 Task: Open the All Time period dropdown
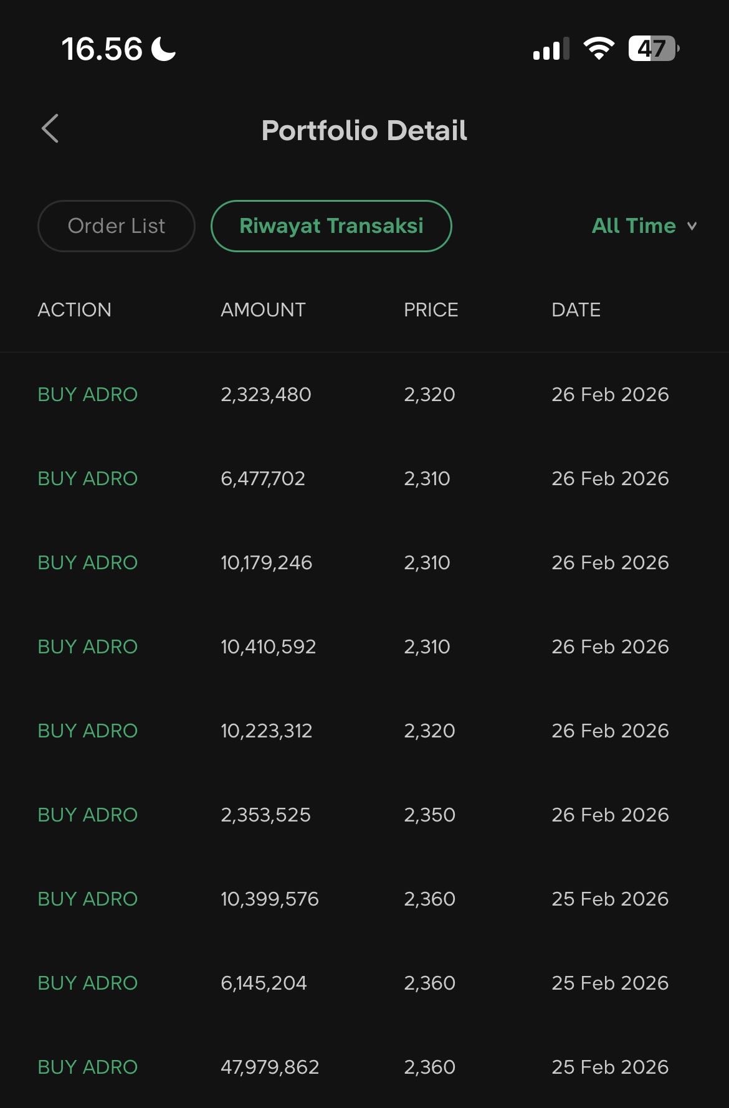tap(634, 226)
